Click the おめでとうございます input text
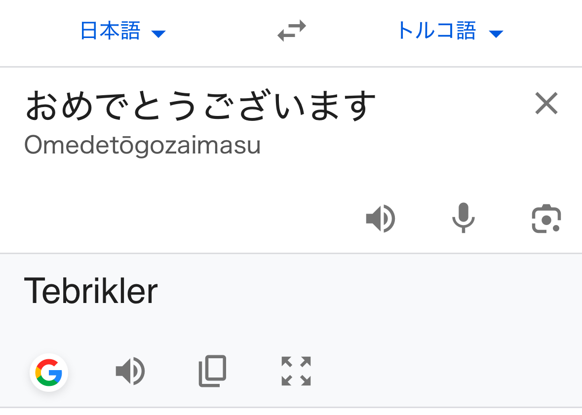The height and width of the screenshot is (415, 582). [200, 106]
